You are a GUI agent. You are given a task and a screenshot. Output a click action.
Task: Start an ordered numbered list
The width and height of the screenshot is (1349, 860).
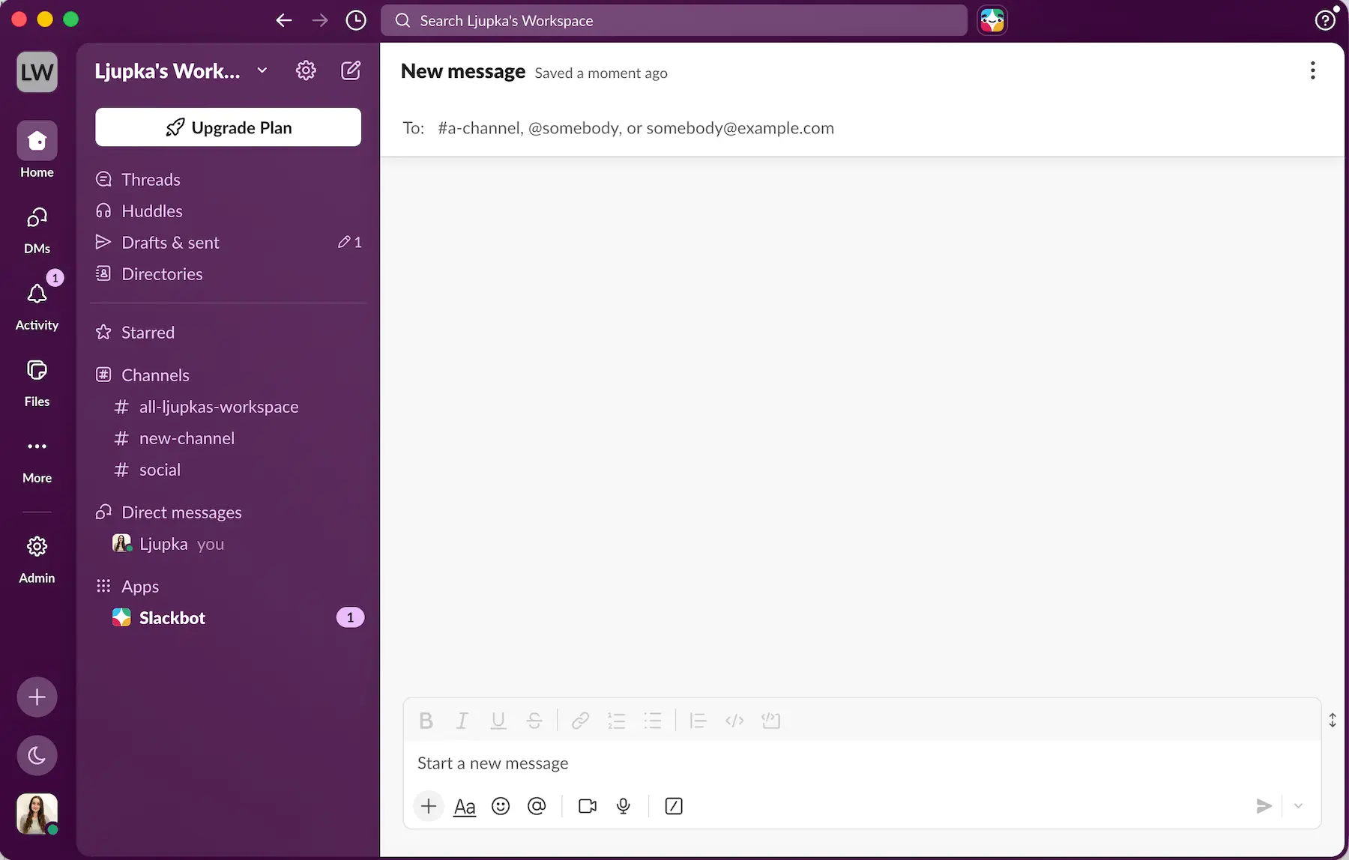pyautogui.click(x=617, y=721)
